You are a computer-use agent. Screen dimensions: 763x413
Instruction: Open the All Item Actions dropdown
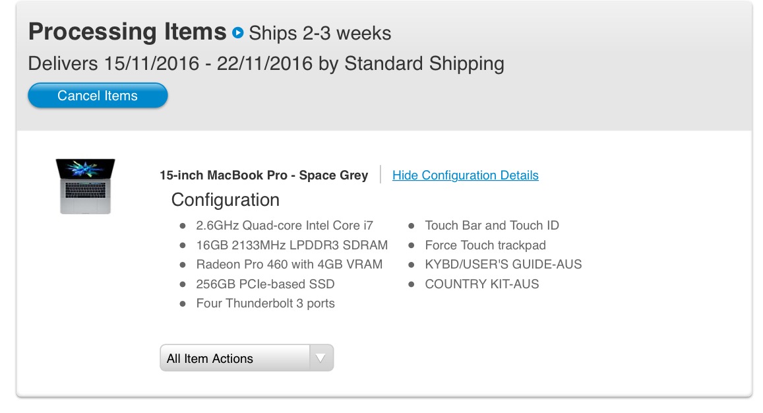[x=247, y=358]
